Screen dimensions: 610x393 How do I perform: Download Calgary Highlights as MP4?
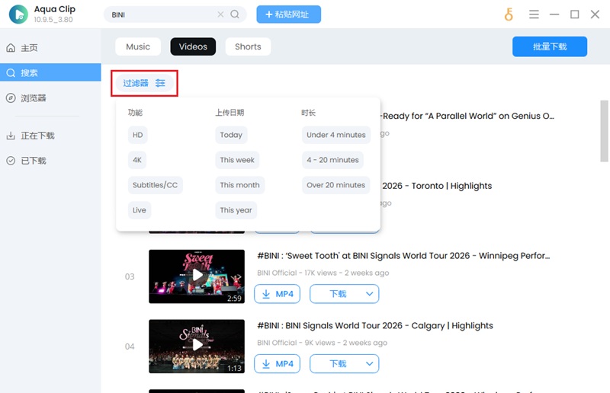click(x=277, y=364)
